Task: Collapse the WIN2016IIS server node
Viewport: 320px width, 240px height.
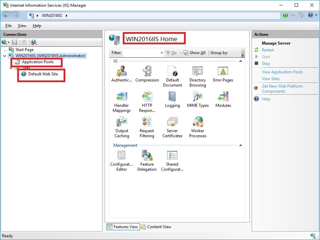Action: tap(4, 56)
